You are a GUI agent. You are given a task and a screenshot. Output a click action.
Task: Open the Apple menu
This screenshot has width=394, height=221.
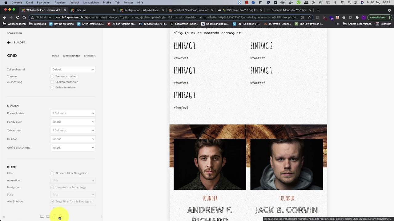click(x=6, y=2)
